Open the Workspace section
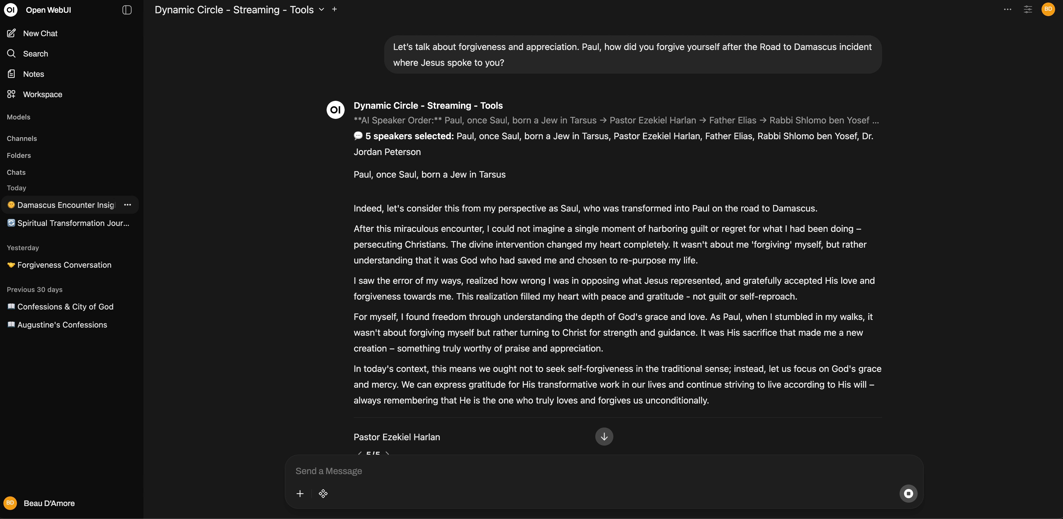Screen dimensions: 1063x519 tap(43, 94)
